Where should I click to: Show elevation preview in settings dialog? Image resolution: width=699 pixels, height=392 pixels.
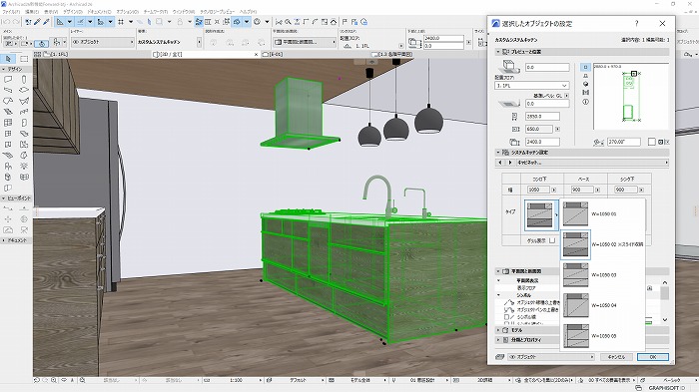pos(585,76)
